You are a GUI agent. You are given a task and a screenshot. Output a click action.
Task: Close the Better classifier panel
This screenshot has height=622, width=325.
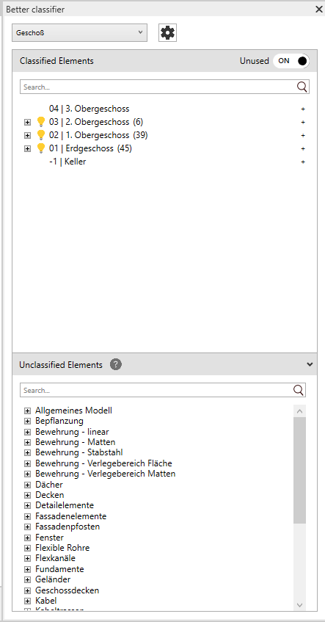(x=318, y=10)
